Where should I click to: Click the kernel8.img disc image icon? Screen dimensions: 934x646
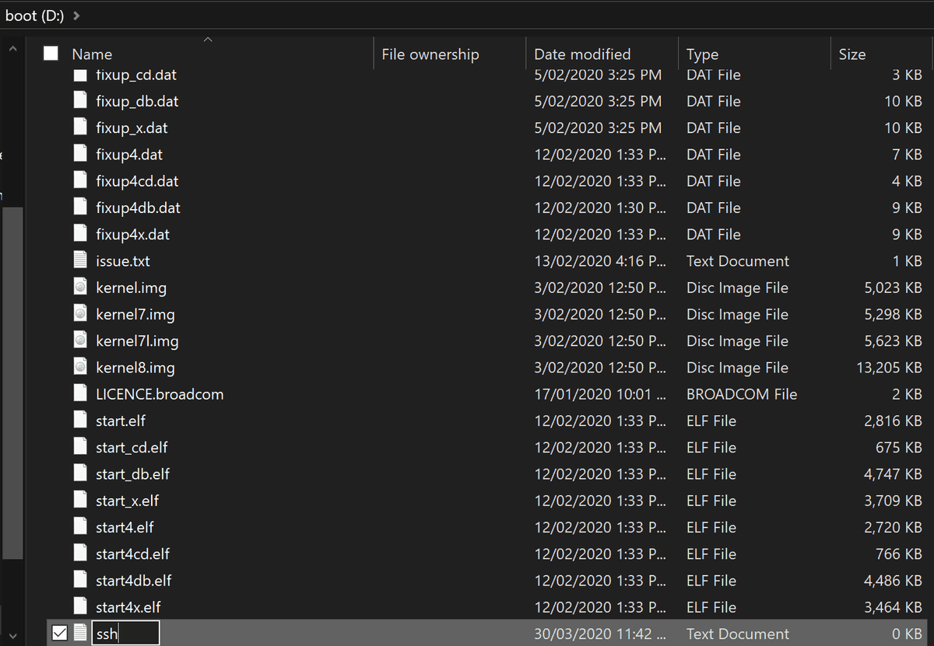coord(79,368)
